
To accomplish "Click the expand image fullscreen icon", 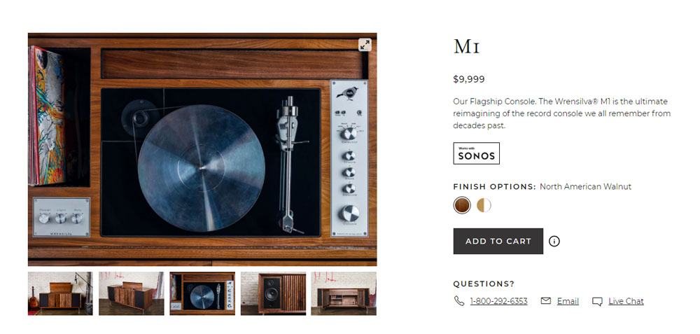I will click(365, 45).
